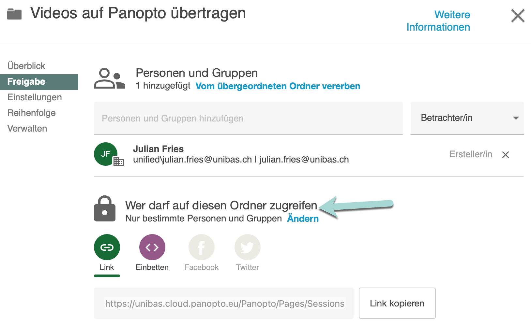Click the Personen und Gruppen hinzufügen field
The image size is (531, 325).
tap(248, 118)
